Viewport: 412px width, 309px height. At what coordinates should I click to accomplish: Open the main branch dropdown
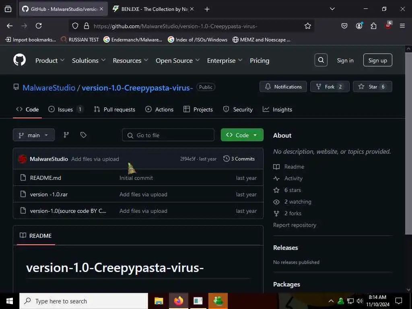coord(34,135)
